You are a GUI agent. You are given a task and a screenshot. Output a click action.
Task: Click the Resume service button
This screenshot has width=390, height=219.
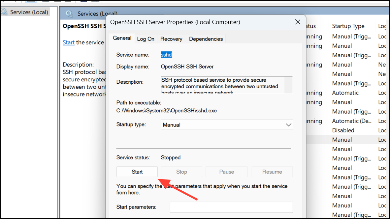click(x=272, y=172)
